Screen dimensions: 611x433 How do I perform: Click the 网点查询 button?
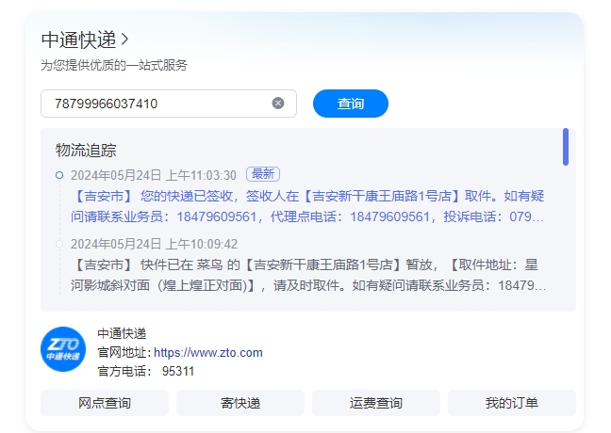[105, 403]
